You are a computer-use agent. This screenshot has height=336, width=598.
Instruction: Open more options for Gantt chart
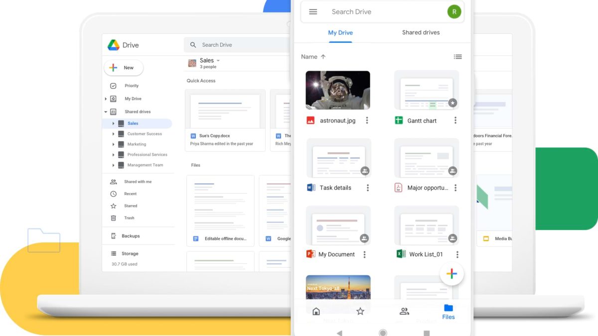pos(455,120)
